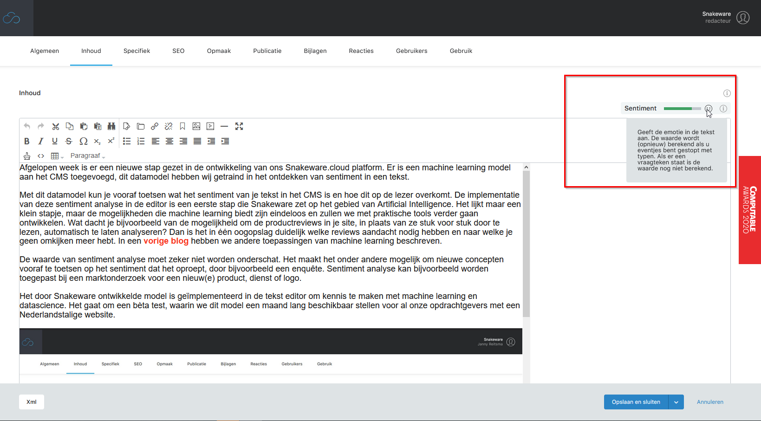Open the Algemeen tab
Screen dimensions: 761x421
(x=45, y=51)
